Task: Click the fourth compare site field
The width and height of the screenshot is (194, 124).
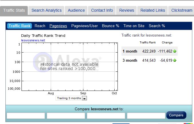Action: (x=146, y=116)
